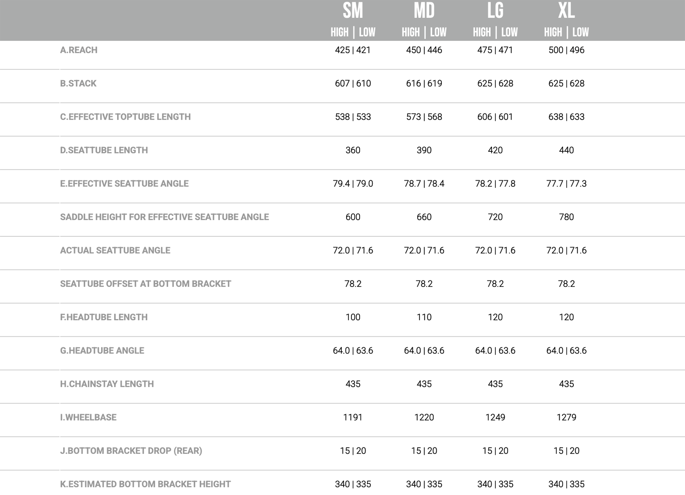This screenshot has height=495, width=685.
Task: Click the E.EFFECTIVE SEATTUBE ANGLE label
Action: [x=124, y=184]
